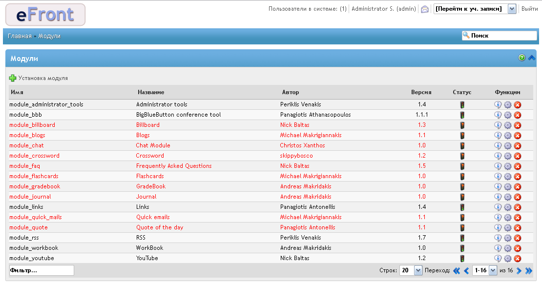
Task: Click into the Фильтр... filter field
Action: [x=42, y=270]
